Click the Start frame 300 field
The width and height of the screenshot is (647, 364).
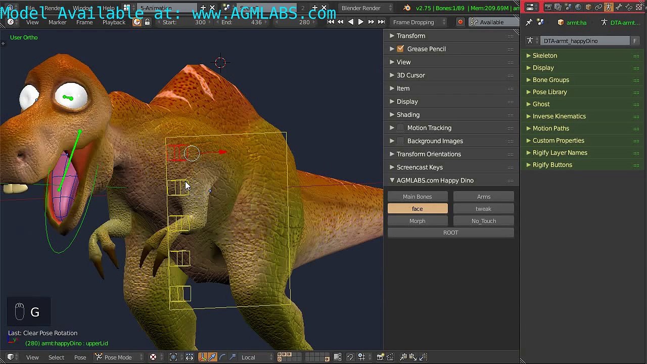click(184, 22)
